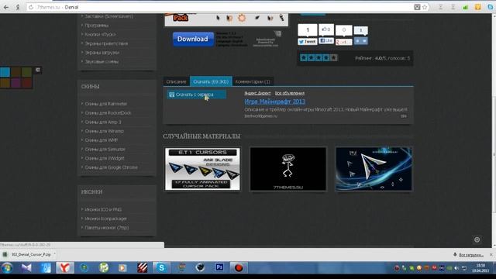Click the VK share button
The width and height of the screenshot is (496, 279).
[x=360, y=41]
